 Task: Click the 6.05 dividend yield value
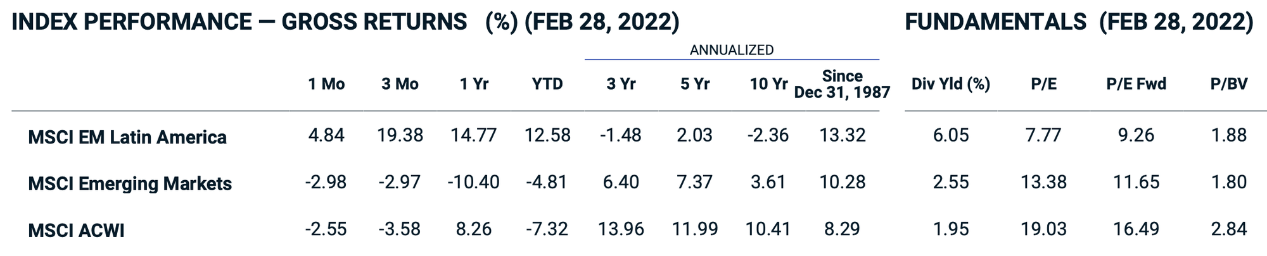pyautogui.click(x=951, y=135)
